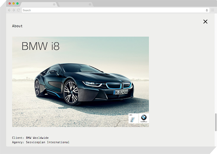Click the BMW i logo badge
This screenshot has height=154, width=217.
133,118
